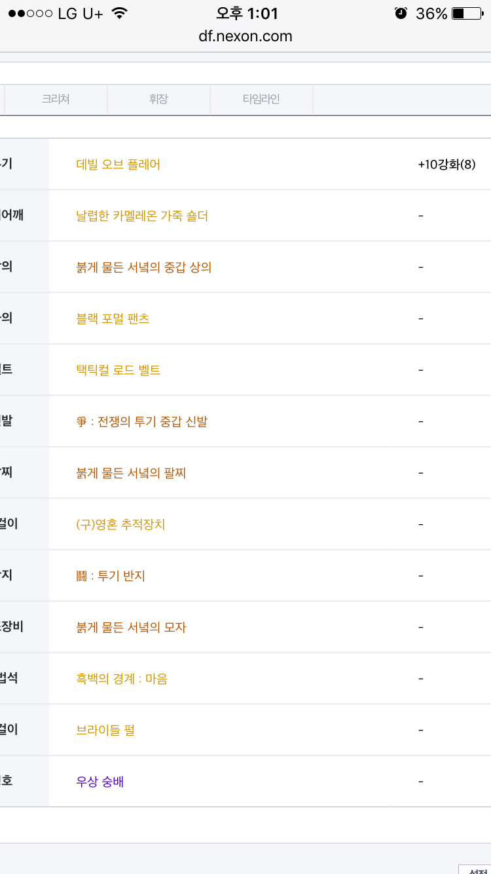Click 붉게 물든 서녘의 중갑 상의 link
Image resolution: width=491 pixels, height=874 pixels.
[144, 267]
